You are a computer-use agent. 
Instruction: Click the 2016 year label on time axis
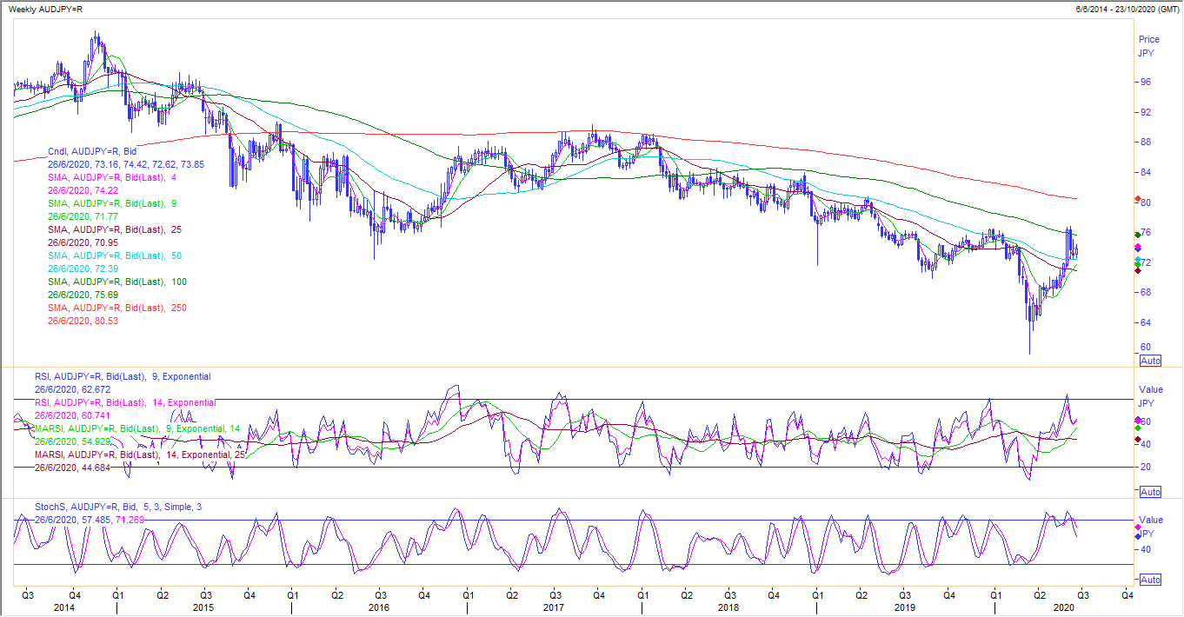pos(379,608)
